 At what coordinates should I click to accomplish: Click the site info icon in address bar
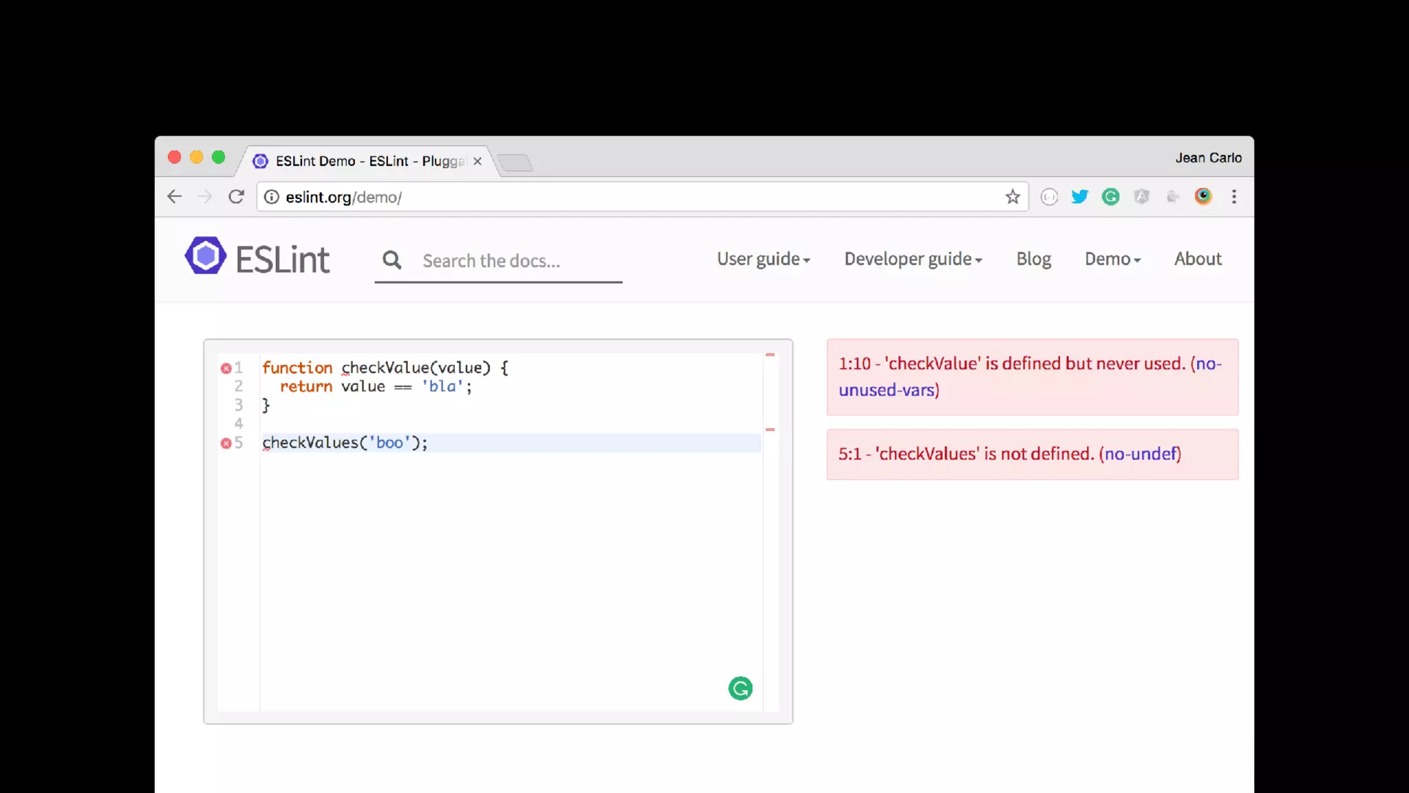pyautogui.click(x=272, y=197)
